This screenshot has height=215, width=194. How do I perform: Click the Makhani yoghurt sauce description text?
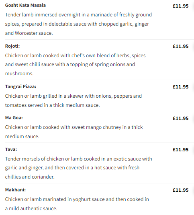[x=77, y=204]
